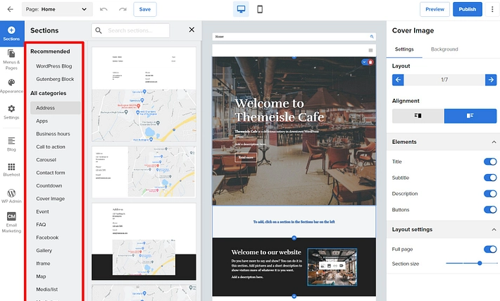
Task: Collapse the Elements group
Action: 494,142
